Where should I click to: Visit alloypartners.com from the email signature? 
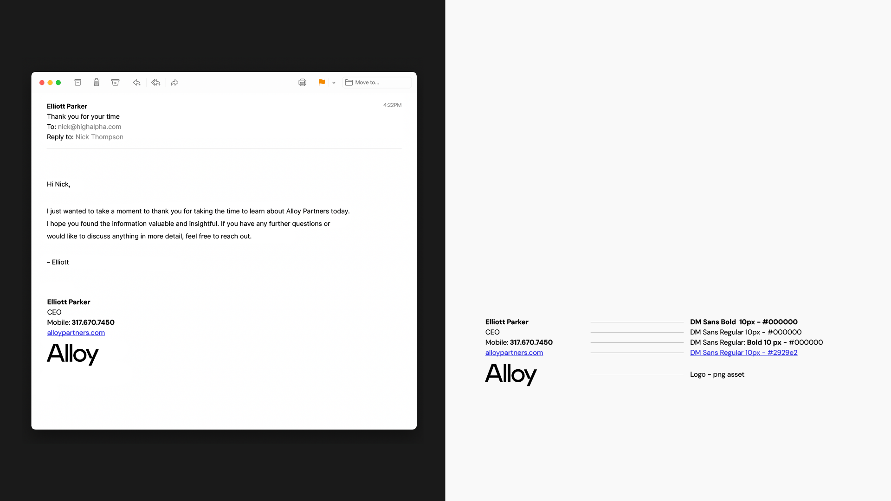point(76,333)
